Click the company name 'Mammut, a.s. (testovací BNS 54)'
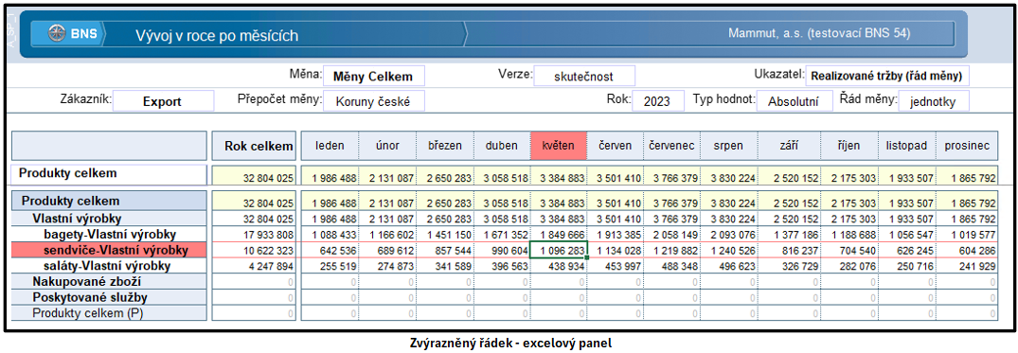The image size is (1018, 353). (819, 33)
